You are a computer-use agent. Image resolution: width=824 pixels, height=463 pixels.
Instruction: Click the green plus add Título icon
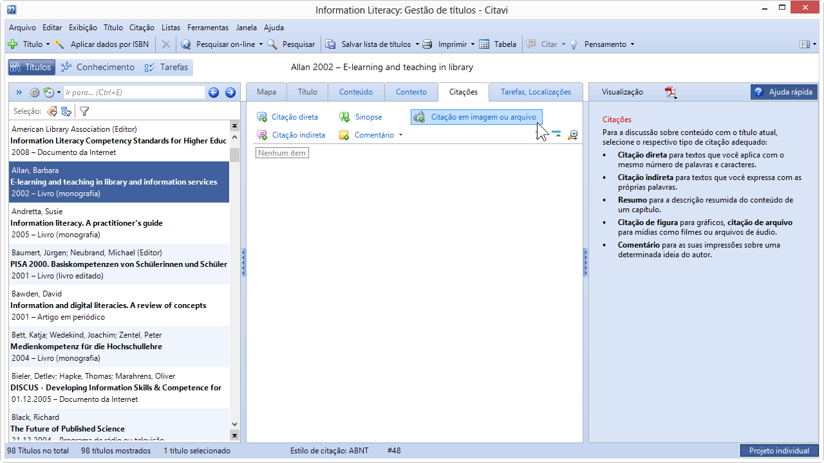12,44
